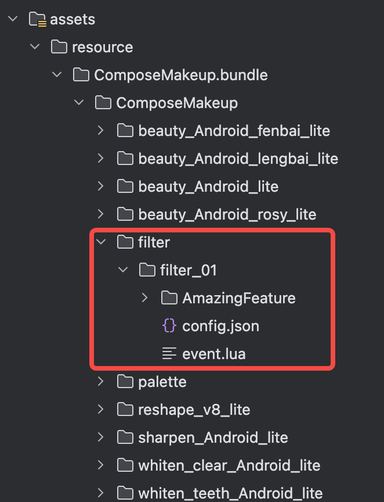
Task: Select config.json file name
Action: coord(220,326)
